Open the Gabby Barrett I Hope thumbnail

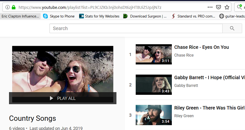154,85
